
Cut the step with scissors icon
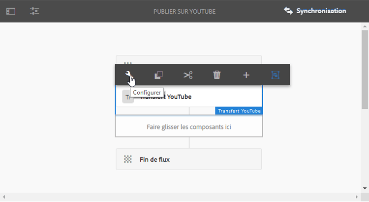point(188,75)
